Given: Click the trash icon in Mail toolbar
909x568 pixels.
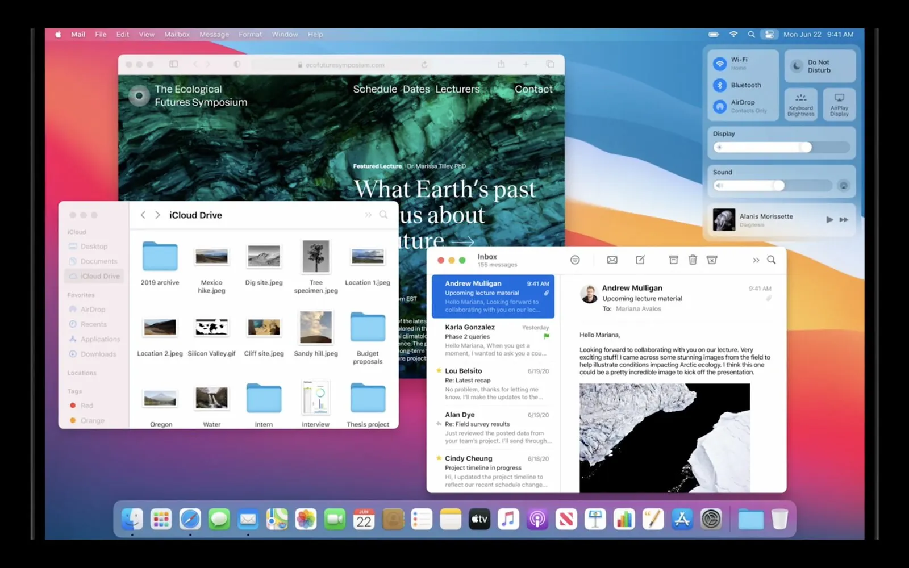Looking at the screenshot, I should 693,260.
